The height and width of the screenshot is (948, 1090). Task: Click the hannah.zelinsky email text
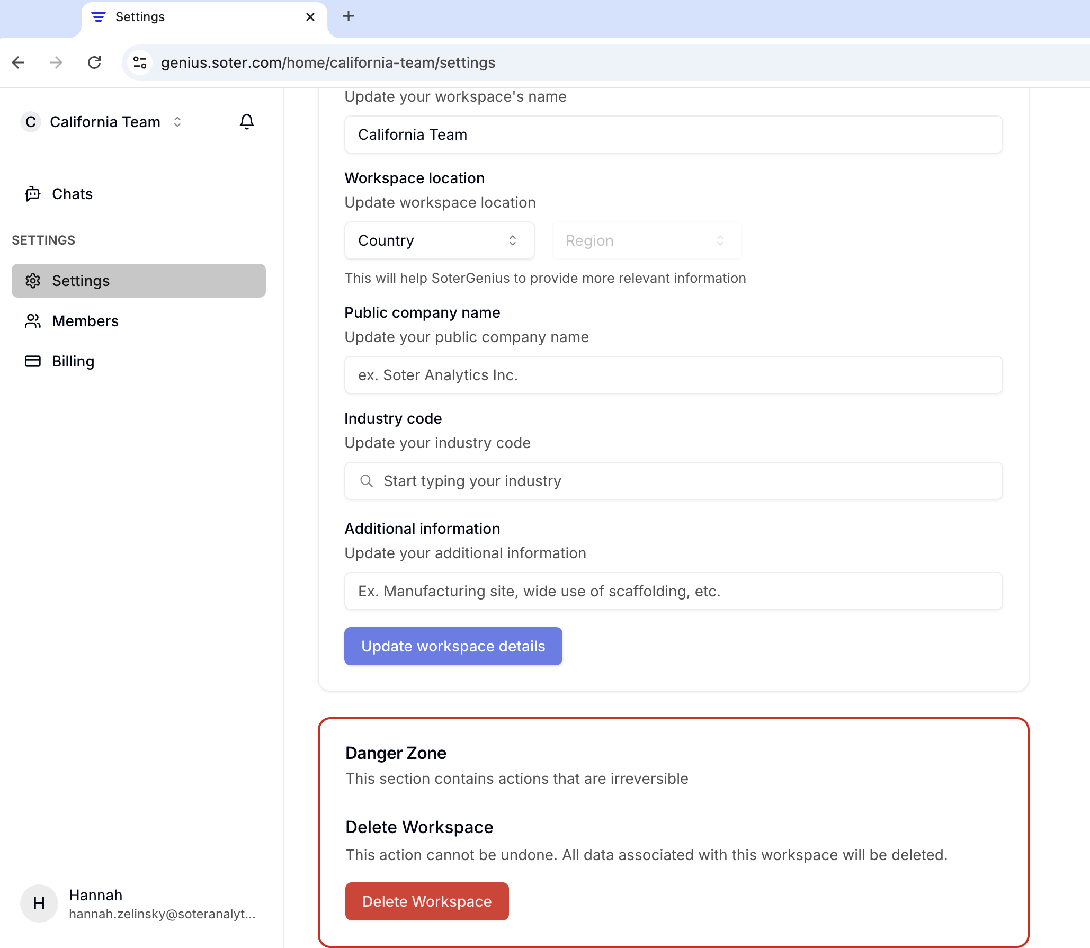click(162, 914)
